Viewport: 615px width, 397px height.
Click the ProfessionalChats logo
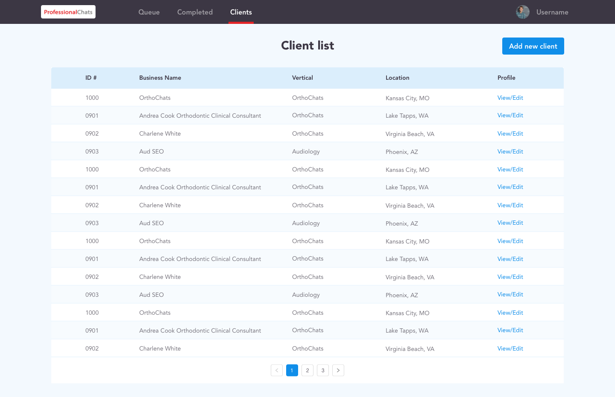68,12
